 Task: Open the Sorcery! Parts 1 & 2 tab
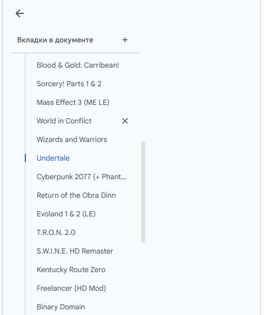coord(69,84)
